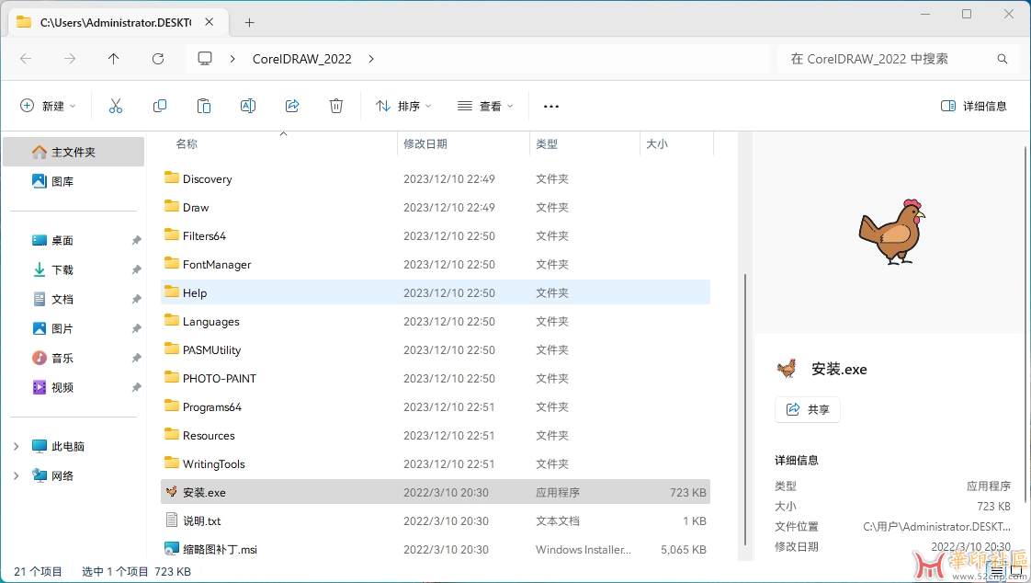Click the Copy icon in toolbar

160,106
